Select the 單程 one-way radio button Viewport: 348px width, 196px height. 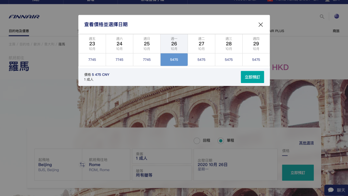click(x=221, y=141)
